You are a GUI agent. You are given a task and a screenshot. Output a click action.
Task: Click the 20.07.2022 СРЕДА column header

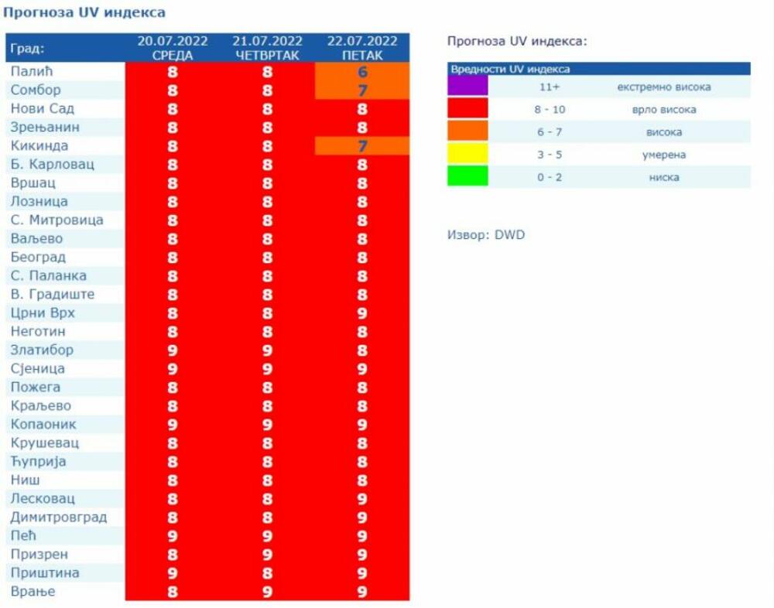(x=173, y=48)
